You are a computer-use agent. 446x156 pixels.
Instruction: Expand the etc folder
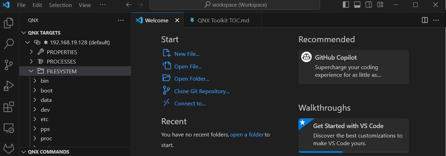pyautogui.click(x=35, y=119)
